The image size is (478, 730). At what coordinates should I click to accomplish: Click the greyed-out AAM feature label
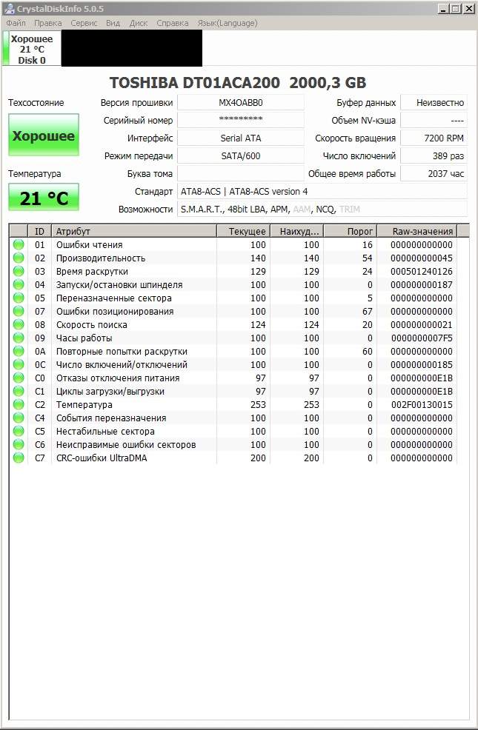(x=302, y=209)
